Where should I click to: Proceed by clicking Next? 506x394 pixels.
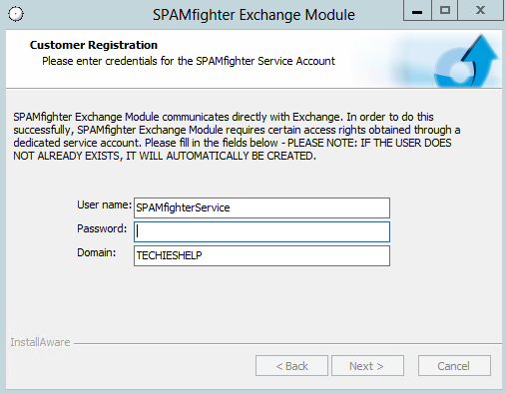coord(367,366)
